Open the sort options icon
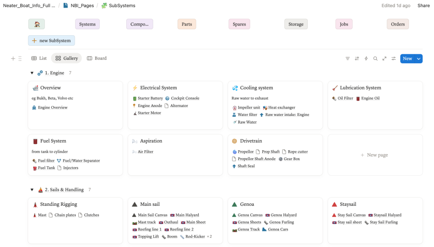The image size is (434, 247). click(x=357, y=59)
